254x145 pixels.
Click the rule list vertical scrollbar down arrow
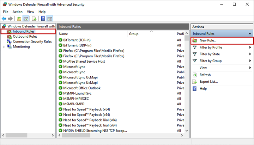(x=187, y=131)
